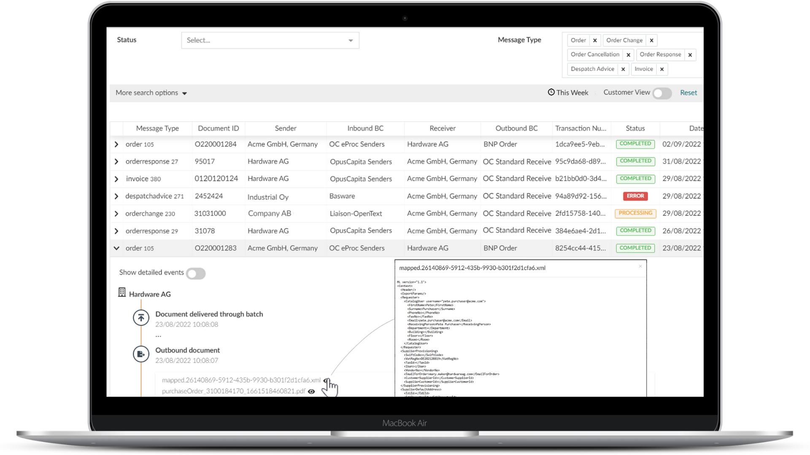Image resolution: width=810 pixels, height=455 pixels.
Task: Click the Outbound document event icon
Action: (x=141, y=354)
